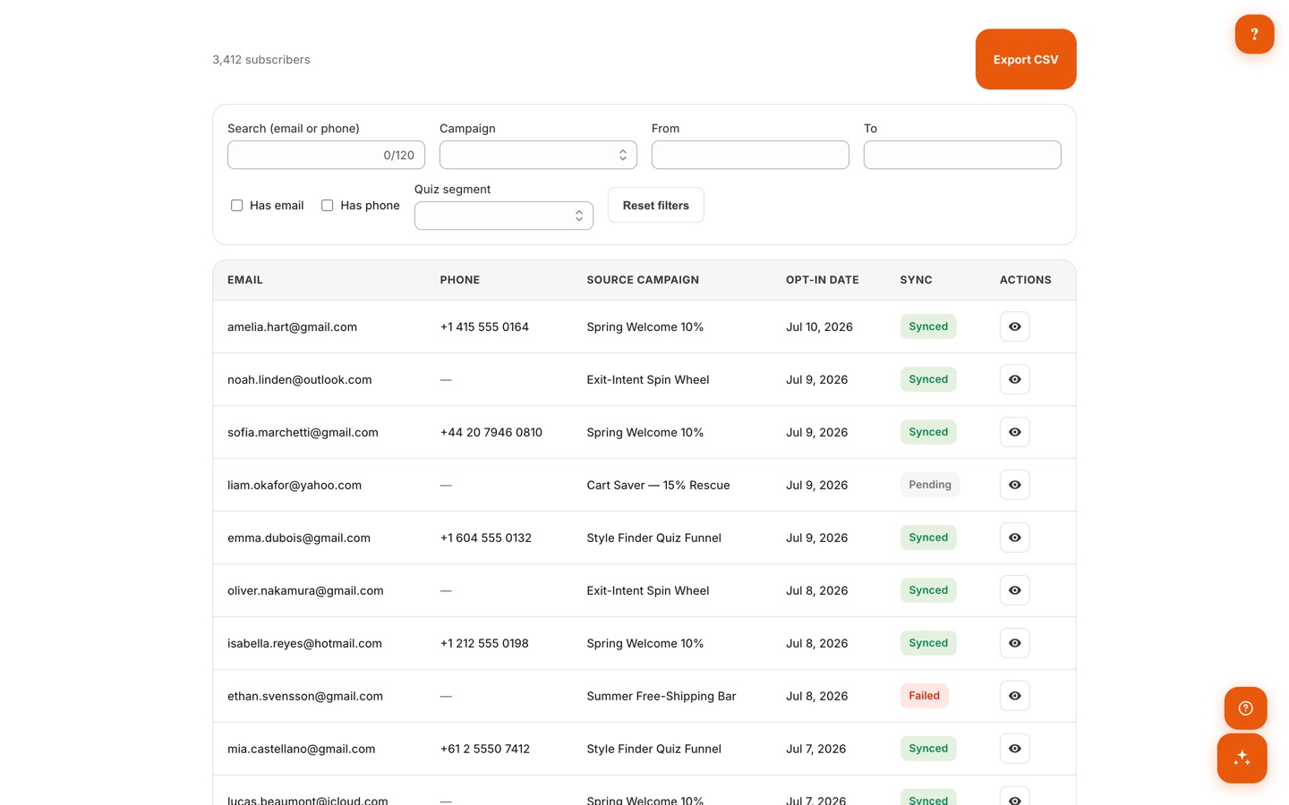
Task: Click the Synced badge in mia.castellano row
Action: pos(928,749)
